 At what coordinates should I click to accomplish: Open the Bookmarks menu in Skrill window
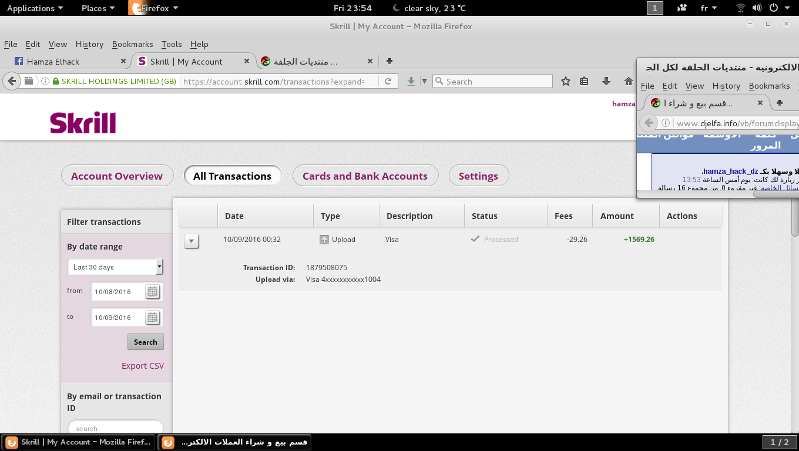click(x=132, y=44)
